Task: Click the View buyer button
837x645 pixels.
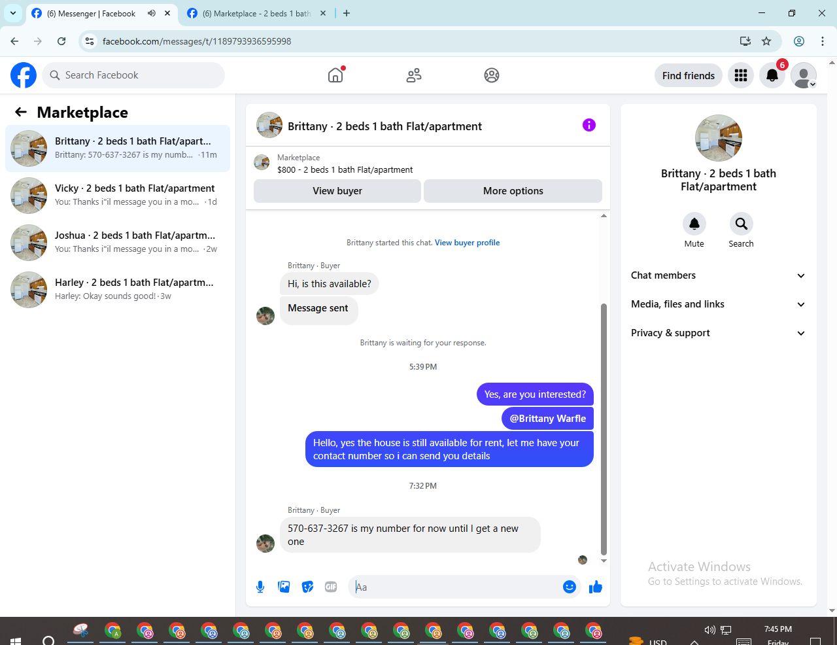Action: [x=337, y=191]
